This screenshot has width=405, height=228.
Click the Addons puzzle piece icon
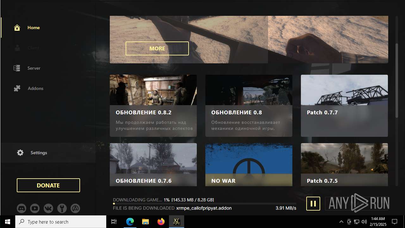(x=17, y=88)
